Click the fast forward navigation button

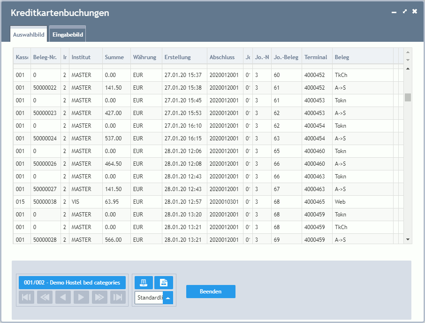(99, 297)
